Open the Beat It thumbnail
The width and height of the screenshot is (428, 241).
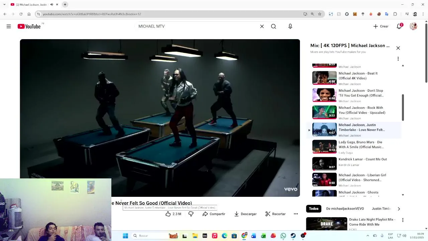tap(324, 78)
